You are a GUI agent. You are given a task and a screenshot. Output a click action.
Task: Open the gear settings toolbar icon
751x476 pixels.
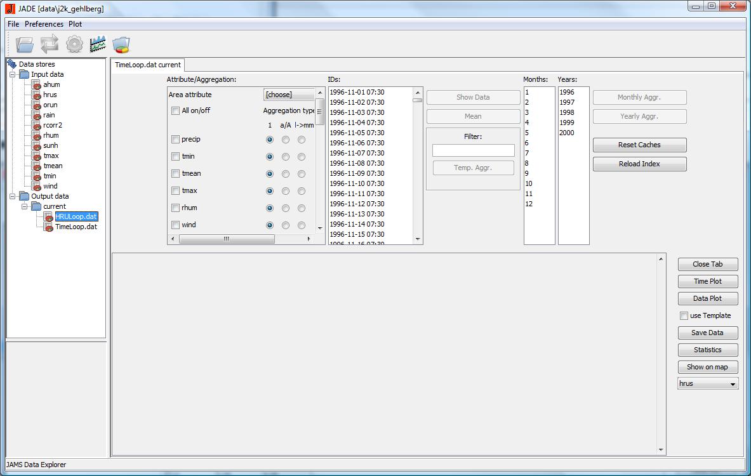(x=74, y=44)
